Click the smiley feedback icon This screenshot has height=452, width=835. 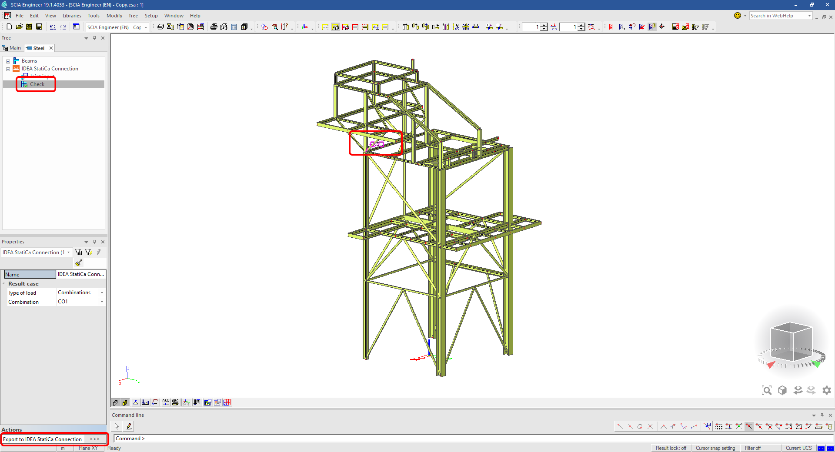pyautogui.click(x=738, y=16)
